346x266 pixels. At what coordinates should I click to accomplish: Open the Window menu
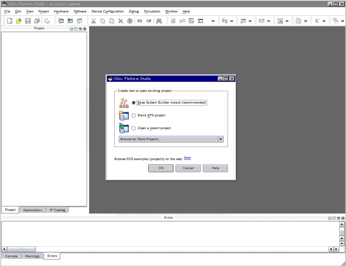(171, 11)
